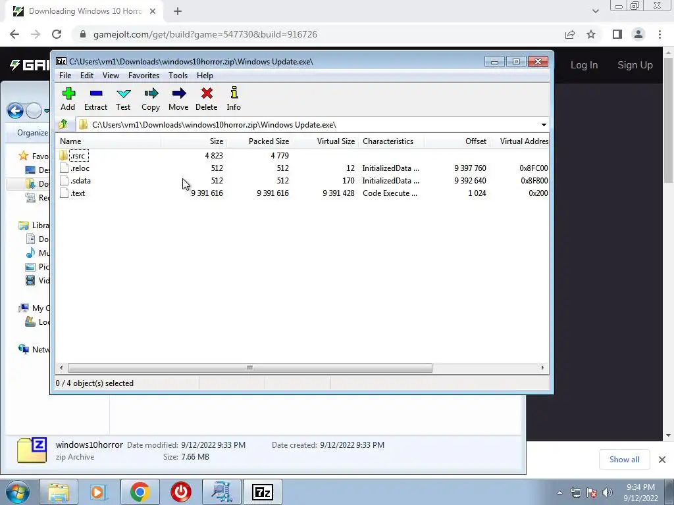Sort by the Offset column header
The image size is (674, 505).
pyautogui.click(x=457, y=141)
